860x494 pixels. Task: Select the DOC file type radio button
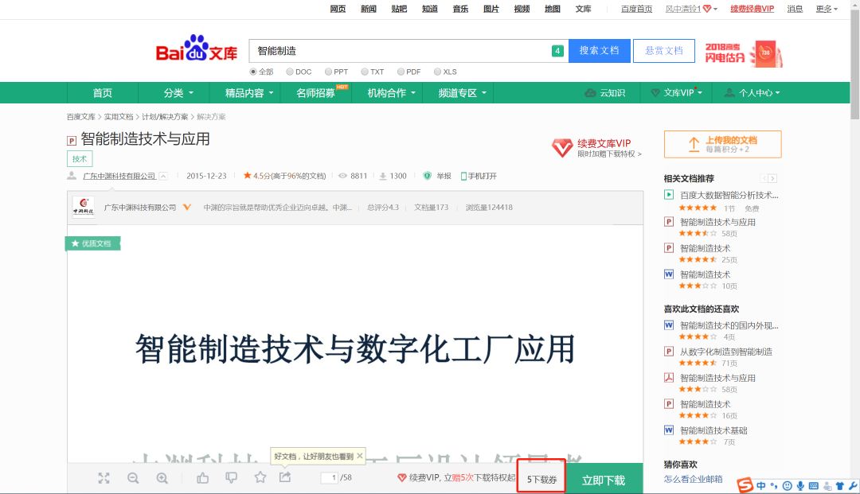click(290, 72)
